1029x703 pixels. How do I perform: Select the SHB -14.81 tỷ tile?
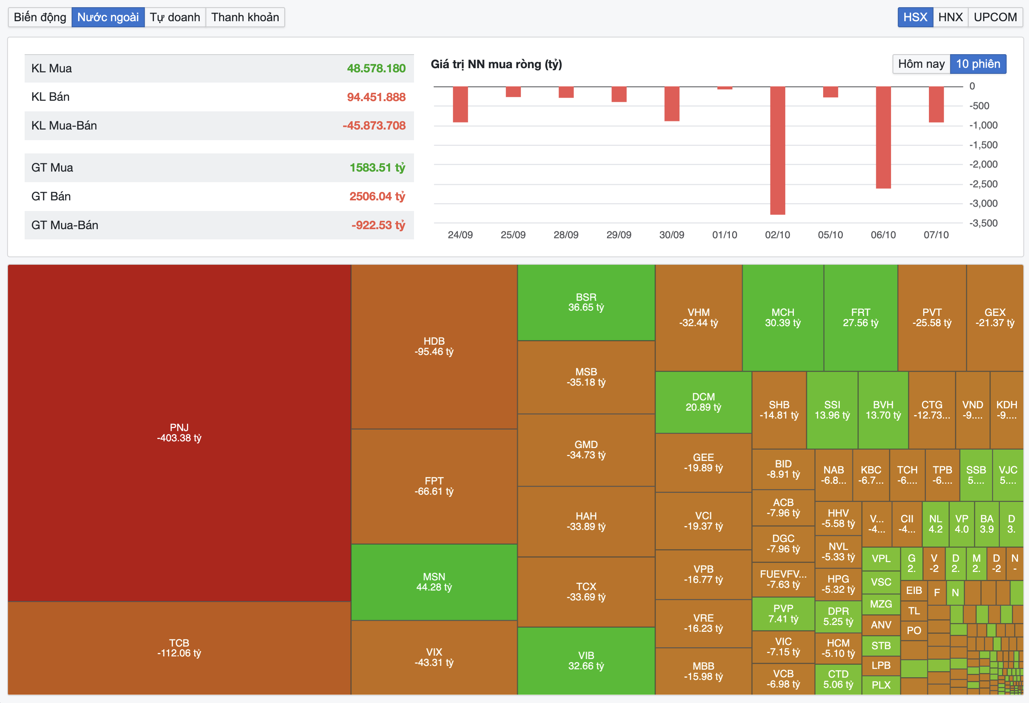(x=779, y=410)
